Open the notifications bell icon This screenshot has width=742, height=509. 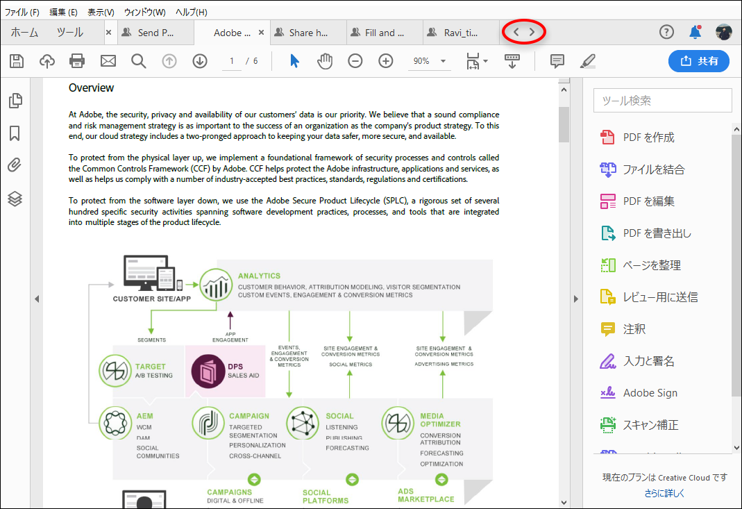tap(695, 32)
